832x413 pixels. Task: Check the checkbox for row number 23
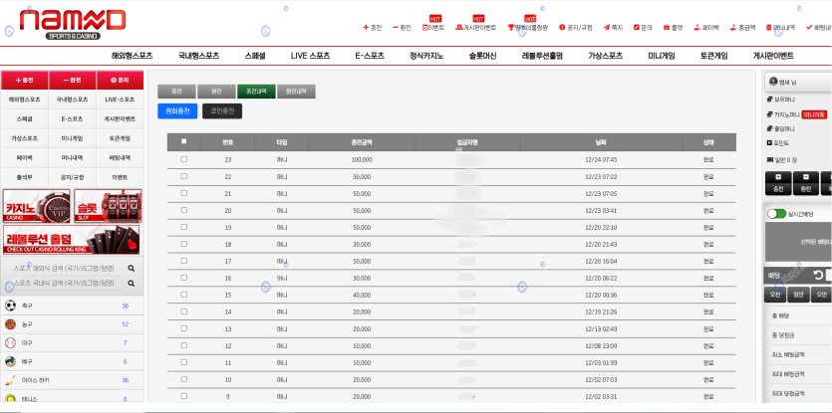183,159
